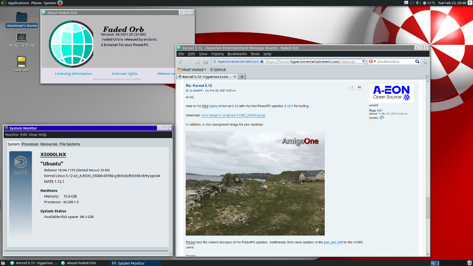The width and height of the screenshot is (473, 266).
Task: Open the Re: Kernel 5.12 post title link
Action: (199, 85)
